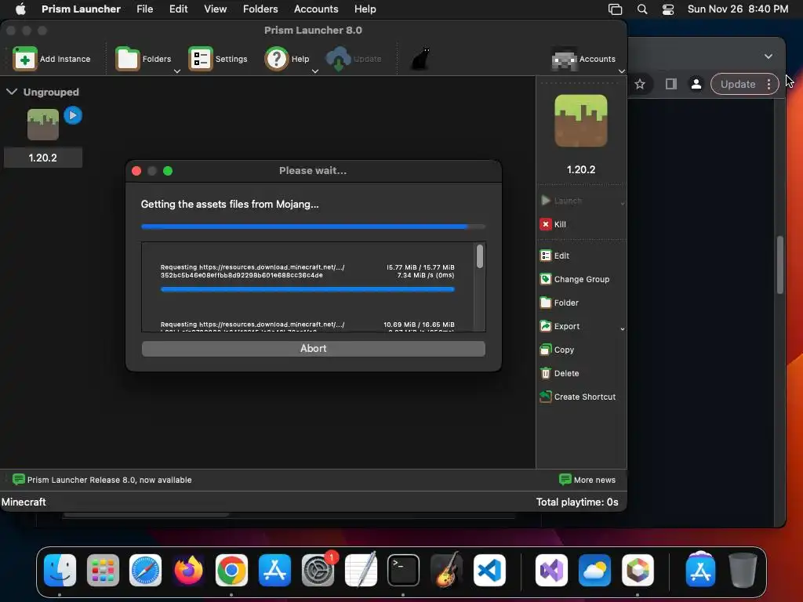Click the blue play badge on instance
This screenshot has height=602, width=803.
pos(73,116)
